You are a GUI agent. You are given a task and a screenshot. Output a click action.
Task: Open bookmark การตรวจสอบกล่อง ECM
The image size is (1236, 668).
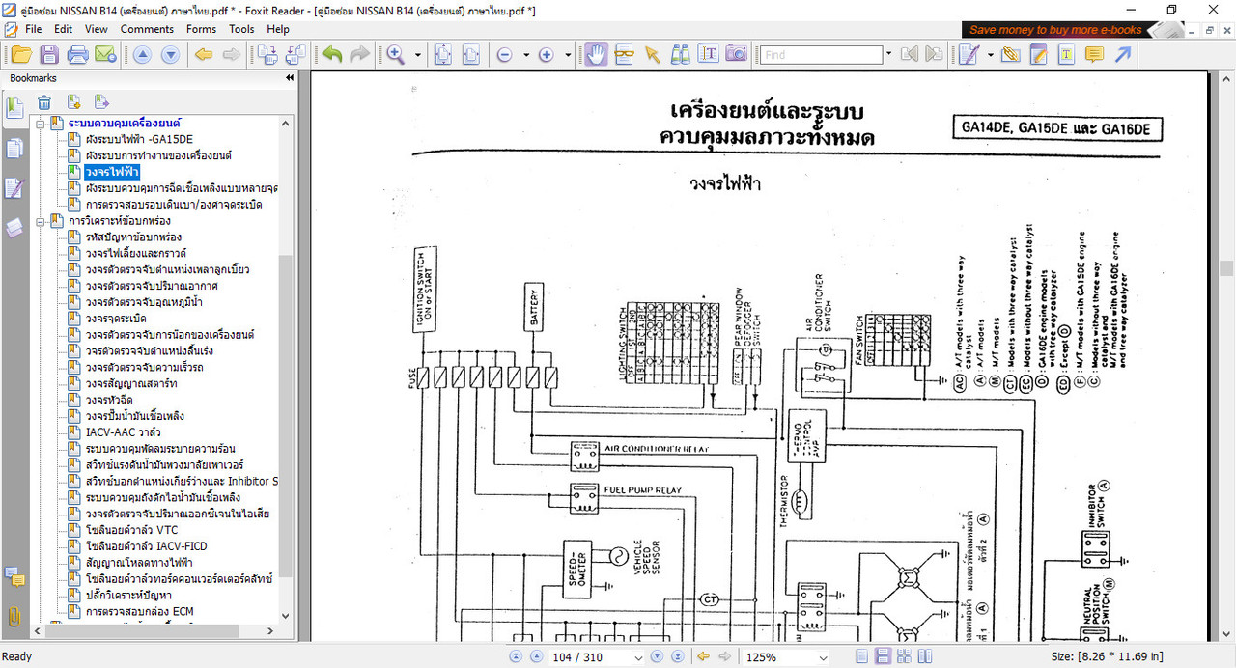139,611
